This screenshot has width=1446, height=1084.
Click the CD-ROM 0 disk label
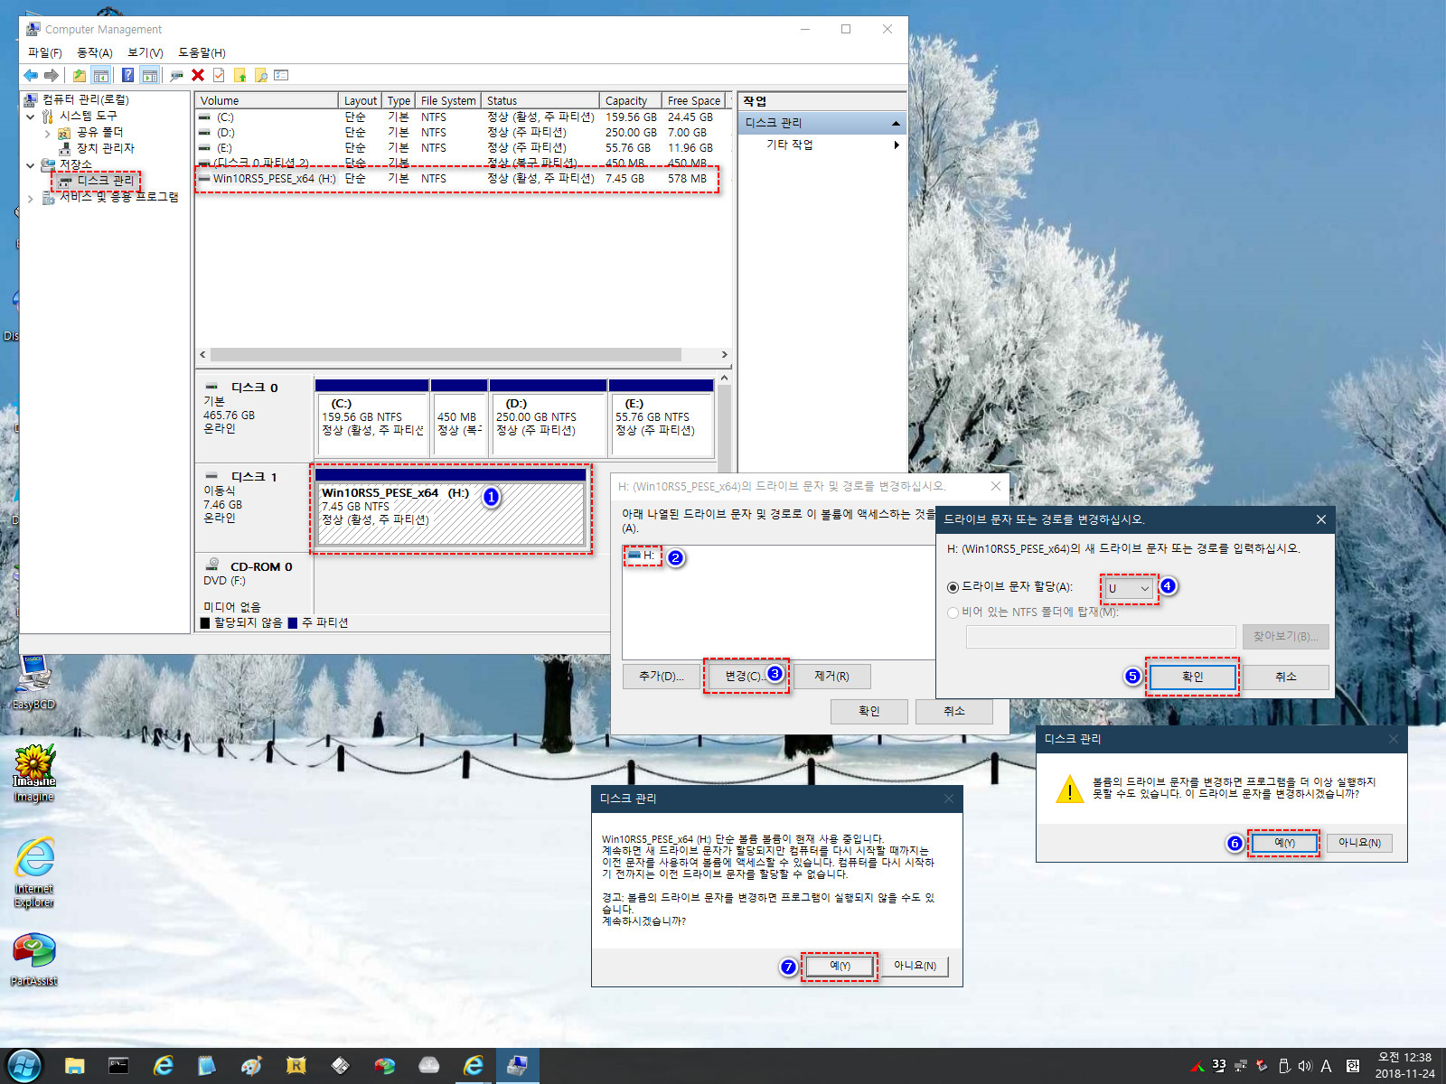point(261,567)
